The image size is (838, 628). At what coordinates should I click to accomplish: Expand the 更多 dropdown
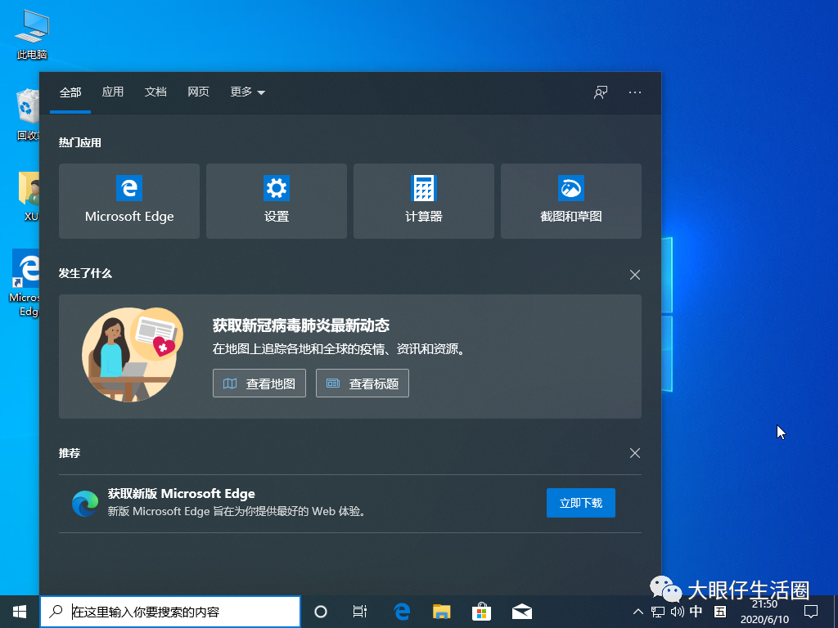(x=247, y=92)
